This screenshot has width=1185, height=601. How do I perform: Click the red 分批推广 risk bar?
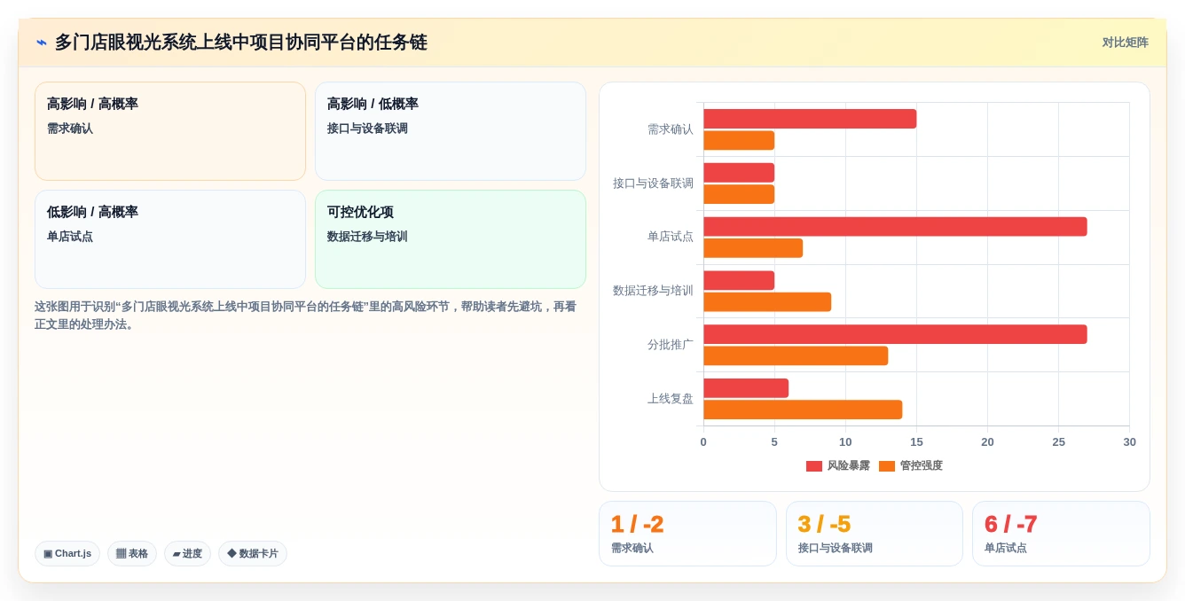click(x=895, y=334)
